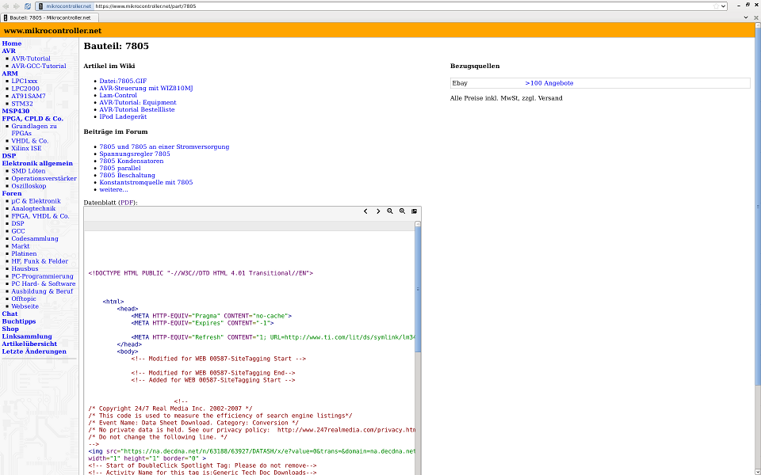
Task: Click the weitere... forum link
Action: (113, 189)
